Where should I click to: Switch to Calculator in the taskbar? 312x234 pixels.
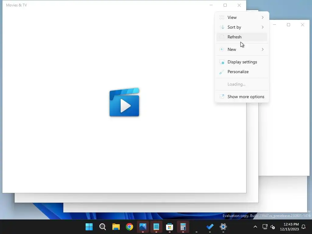(x=183, y=227)
